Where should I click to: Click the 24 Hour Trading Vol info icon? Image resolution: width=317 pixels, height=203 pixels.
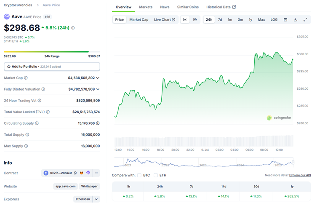point(40,101)
